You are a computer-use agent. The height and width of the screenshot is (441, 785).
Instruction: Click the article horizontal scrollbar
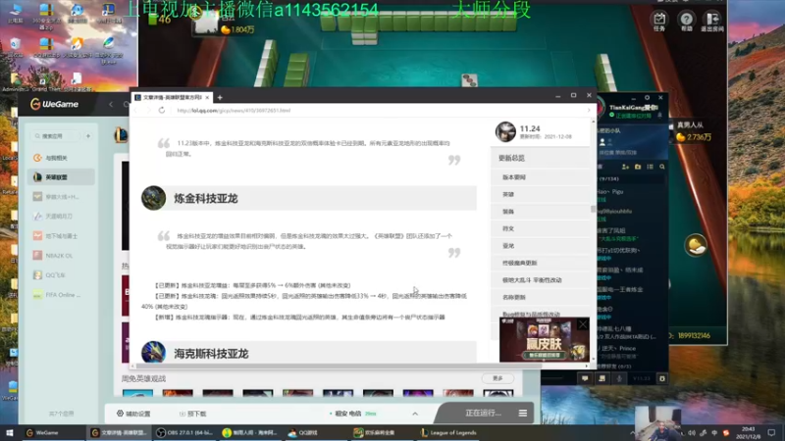[x=337, y=366]
